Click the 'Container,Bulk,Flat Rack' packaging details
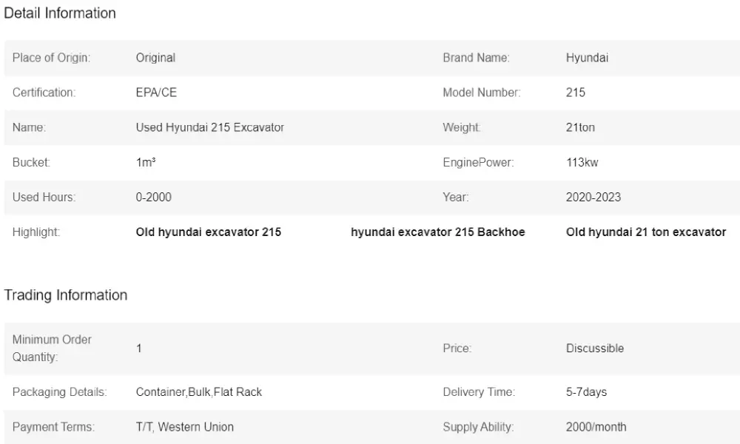 199,392
